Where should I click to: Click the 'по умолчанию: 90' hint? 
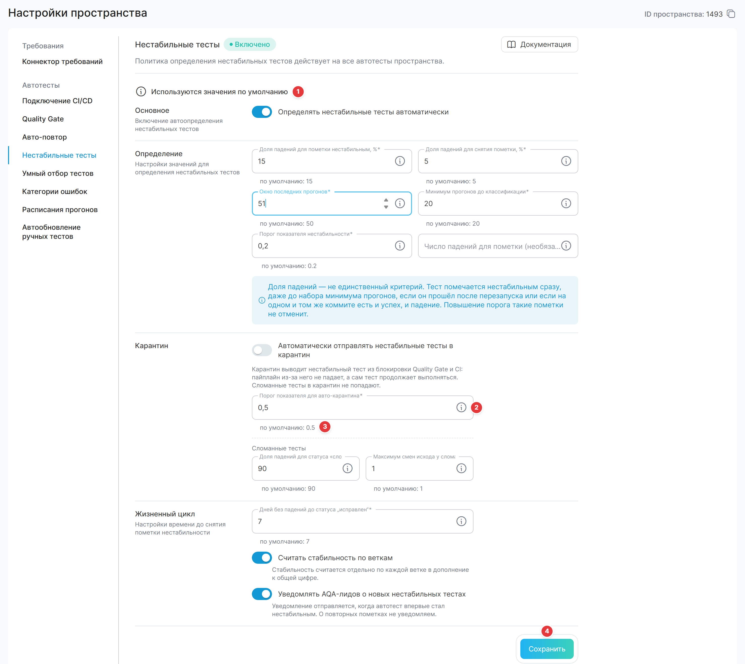pyautogui.click(x=288, y=488)
